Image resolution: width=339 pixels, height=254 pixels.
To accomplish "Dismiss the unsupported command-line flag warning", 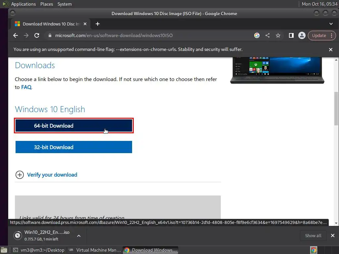I will coord(331,50).
